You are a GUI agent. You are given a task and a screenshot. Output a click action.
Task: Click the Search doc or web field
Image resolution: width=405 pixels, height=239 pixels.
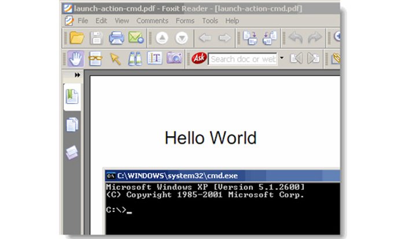point(243,59)
